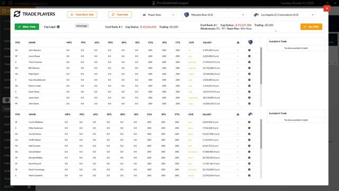Click the trade block icon header, bottom table
The image size is (339, 191).
click(238, 115)
